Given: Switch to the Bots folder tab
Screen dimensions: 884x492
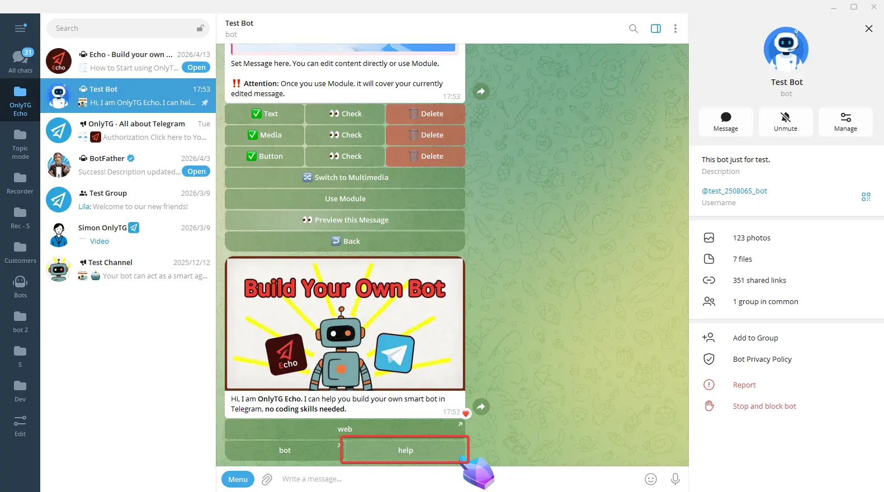Looking at the screenshot, I should coord(20,286).
